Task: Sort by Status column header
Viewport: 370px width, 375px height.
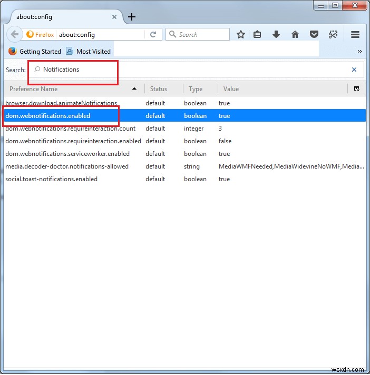Action: coord(164,89)
